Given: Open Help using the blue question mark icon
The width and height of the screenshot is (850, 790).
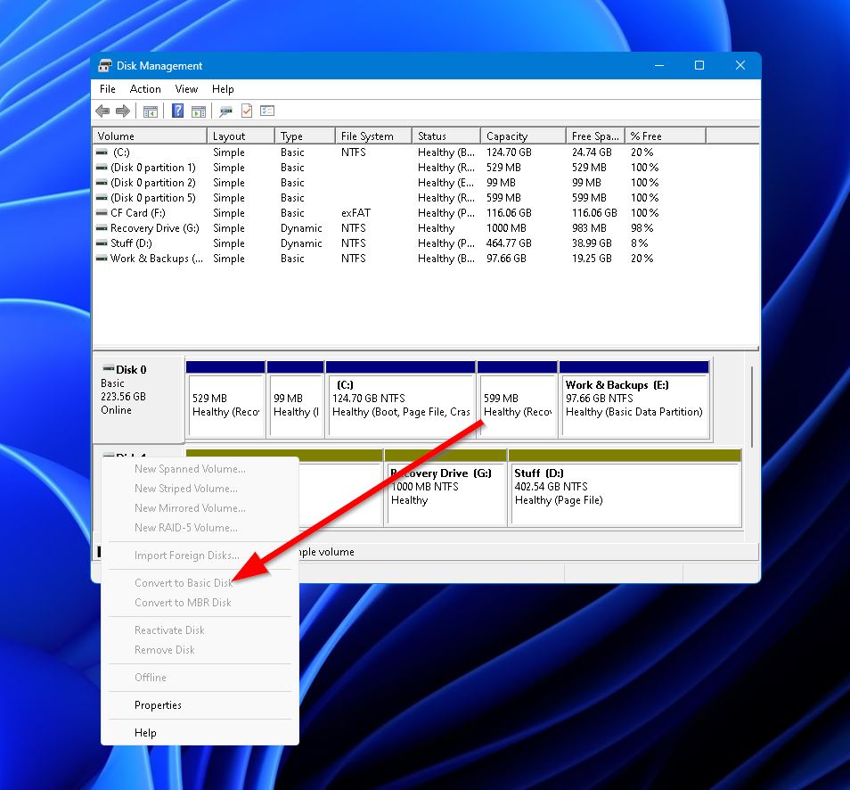Looking at the screenshot, I should click(x=177, y=111).
